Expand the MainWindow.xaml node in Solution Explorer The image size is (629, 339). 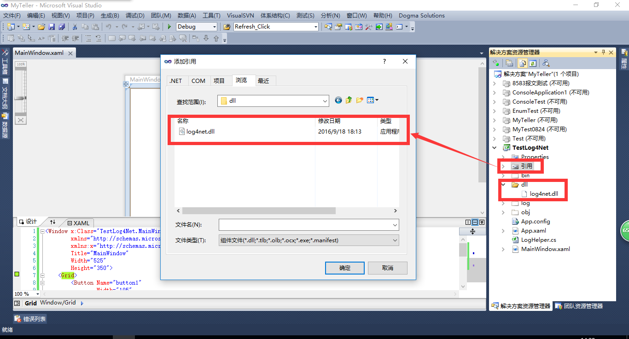click(x=503, y=249)
